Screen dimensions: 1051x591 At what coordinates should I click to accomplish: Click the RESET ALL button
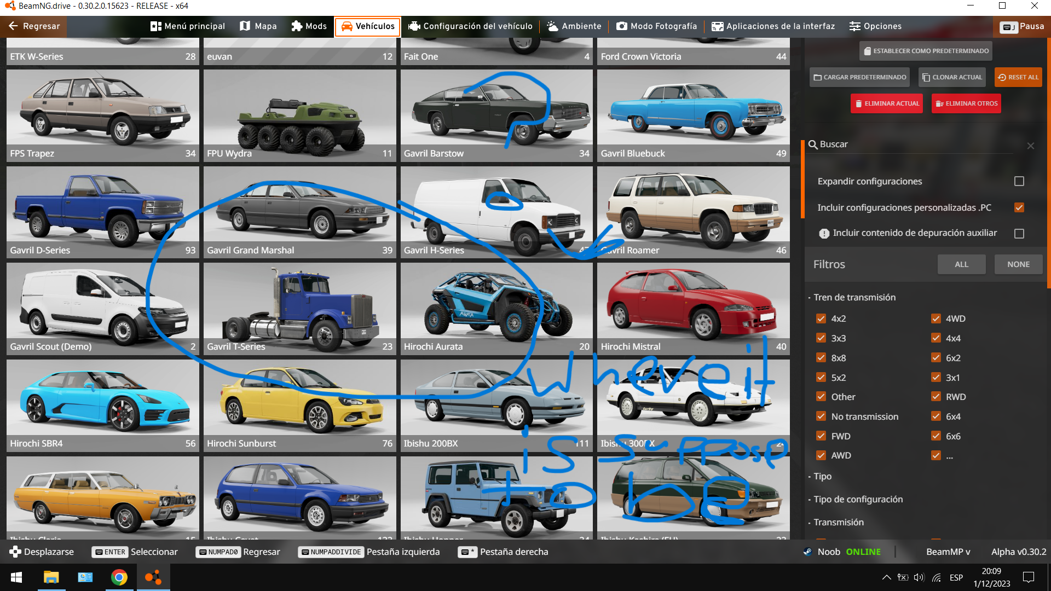point(1018,77)
